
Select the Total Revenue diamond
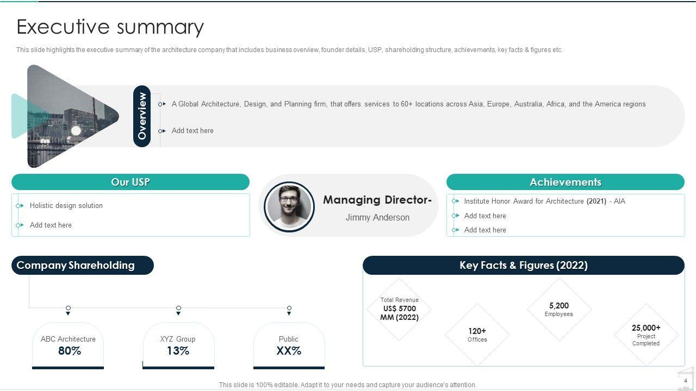400,310
